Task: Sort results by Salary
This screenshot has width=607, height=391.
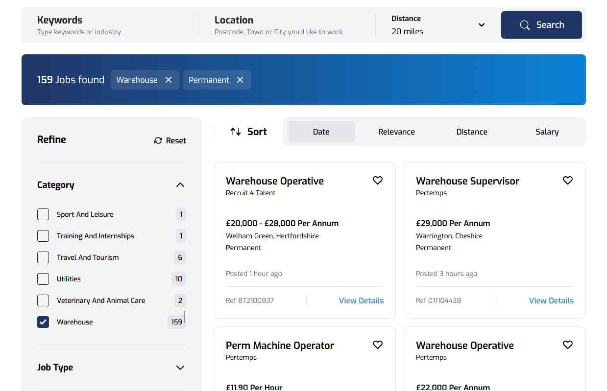Action: pos(547,132)
